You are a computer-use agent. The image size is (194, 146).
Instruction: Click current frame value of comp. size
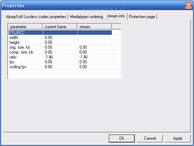pyautogui.click(x=48, y=52)
